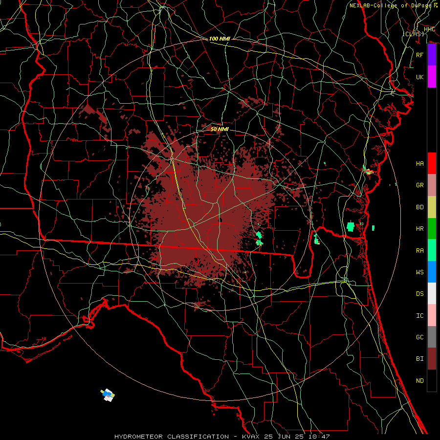Click the 'UK' legend label
This screenshot has height=440, width=440.
click(x=419, y=77)
